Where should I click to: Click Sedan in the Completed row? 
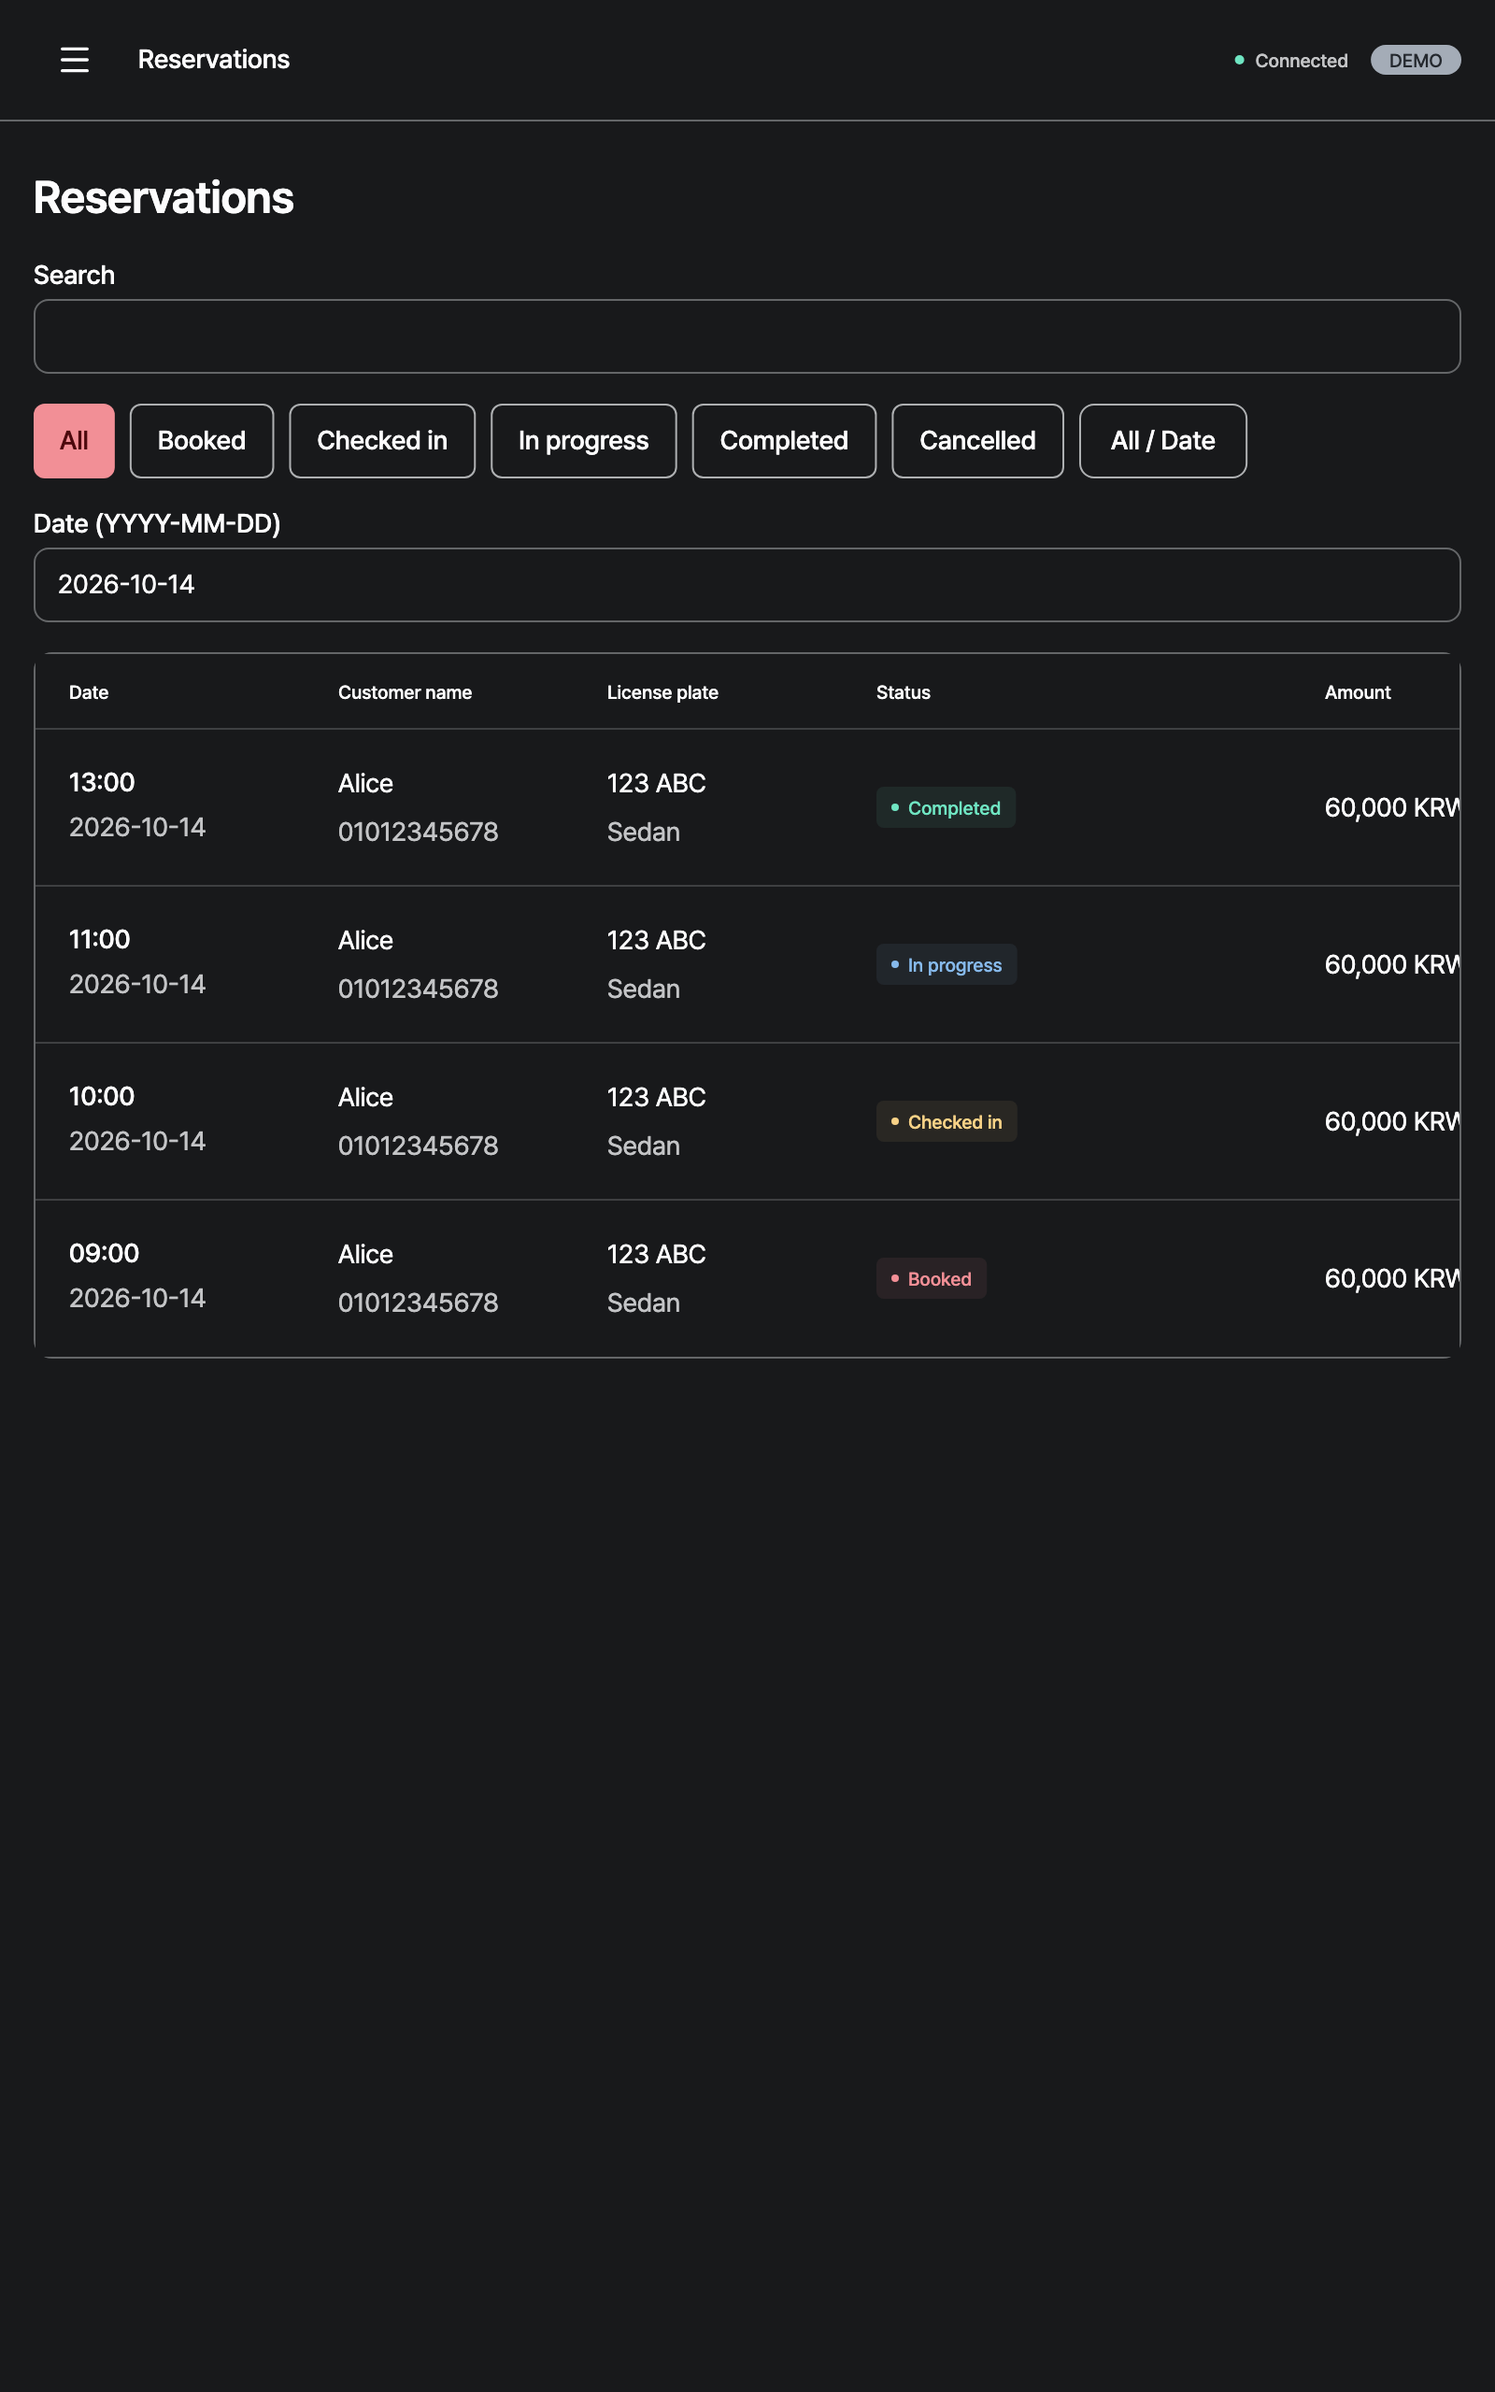pos(644,833)
